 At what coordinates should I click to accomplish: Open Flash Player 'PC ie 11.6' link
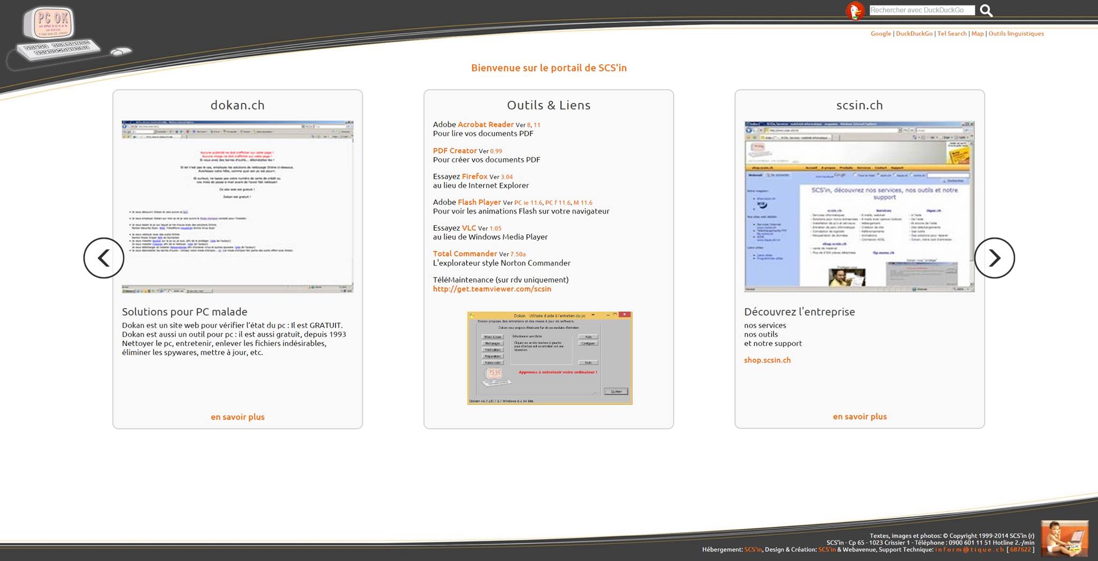528,203
